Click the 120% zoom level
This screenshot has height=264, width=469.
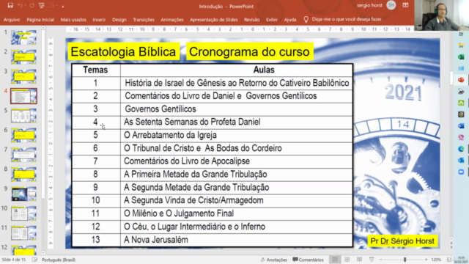(x=437, y=260)
